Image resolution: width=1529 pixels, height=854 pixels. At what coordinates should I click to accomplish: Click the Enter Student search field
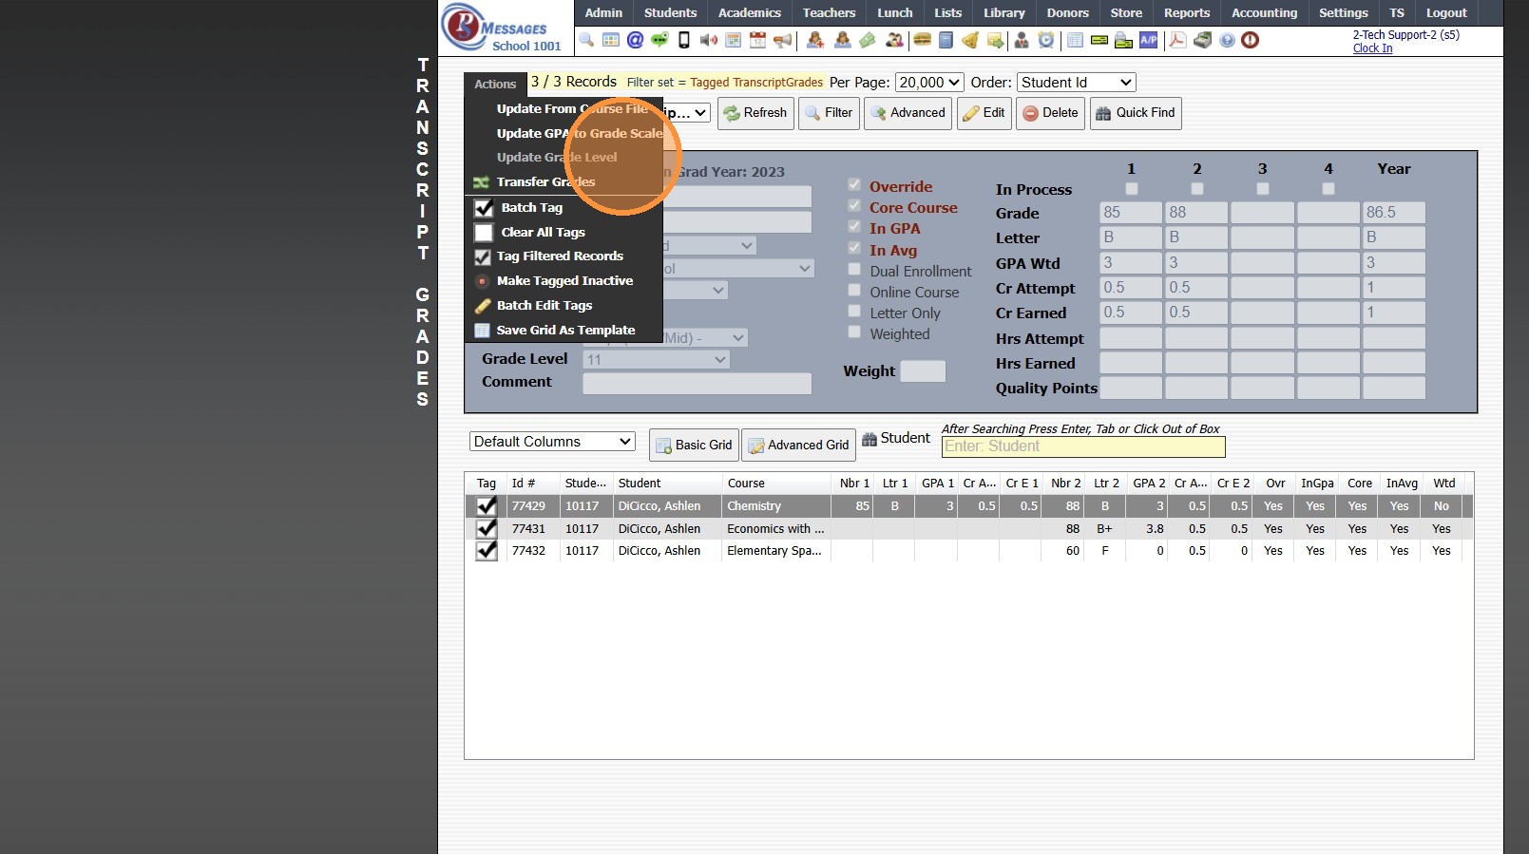(1082, 446)
